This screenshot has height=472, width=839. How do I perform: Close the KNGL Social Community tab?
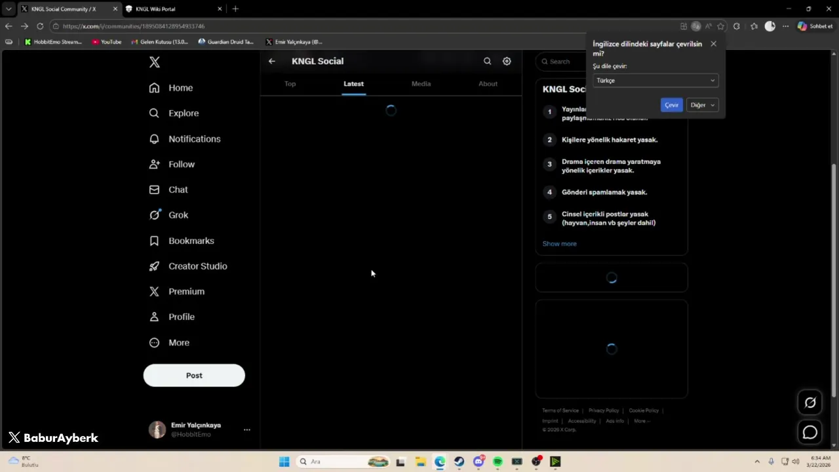coord(115,9)
